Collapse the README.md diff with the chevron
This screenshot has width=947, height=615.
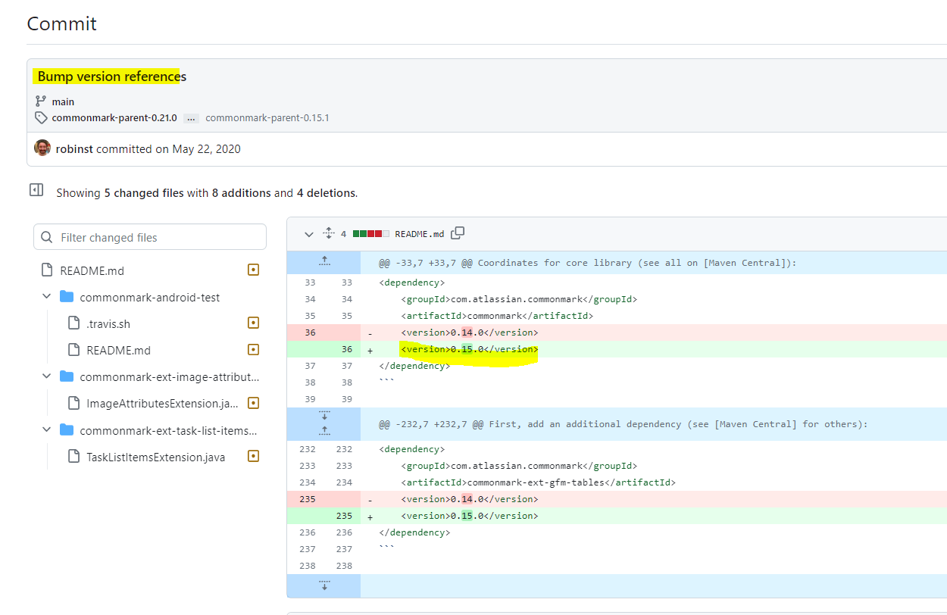coord(308,234)
